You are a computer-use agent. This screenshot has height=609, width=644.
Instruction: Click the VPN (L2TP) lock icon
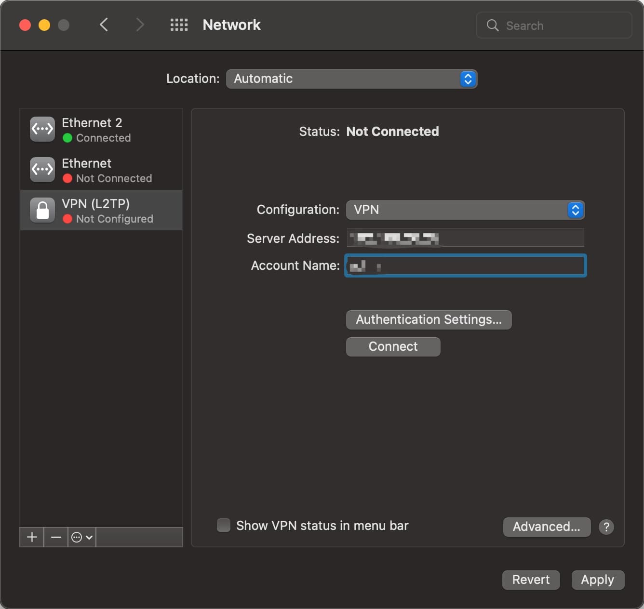[x=42, y=210]
